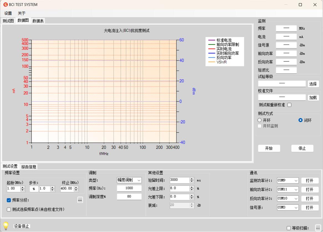This screenshot has height=232, width=323.
Task: Open 前向功率计2 COM11 dropdown
Action: pos(288,189)
